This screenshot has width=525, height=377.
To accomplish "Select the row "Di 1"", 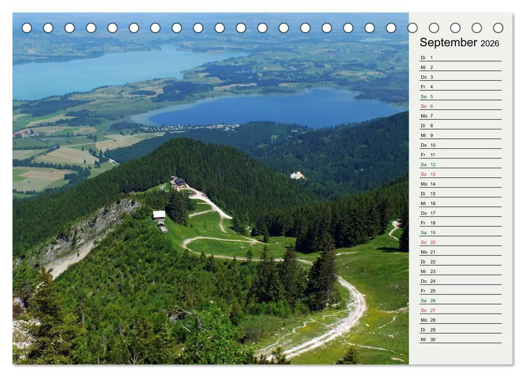I will (x=460, y=57).
